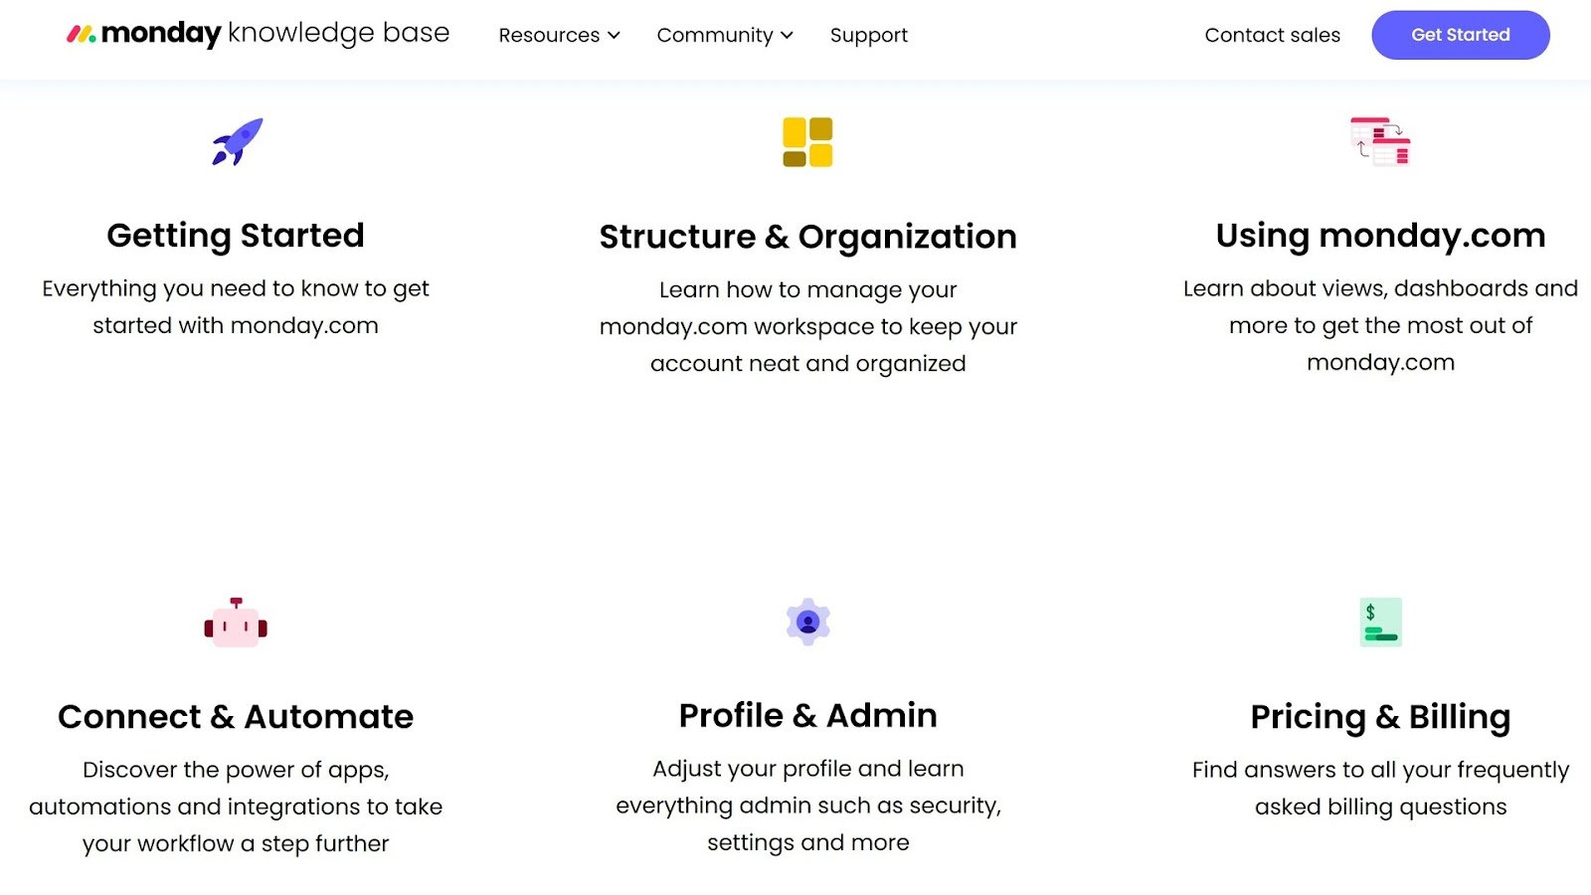
Task: Click the Profile & Admin gear icon
Action: pos(807,623)
